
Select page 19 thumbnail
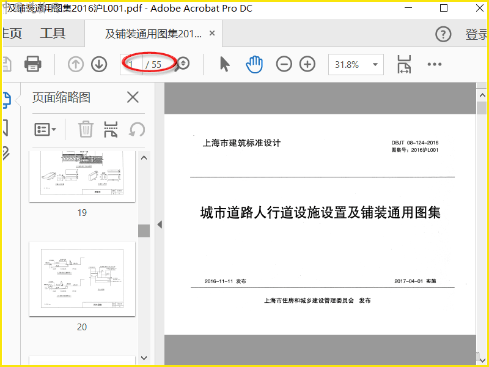point(82,177)
